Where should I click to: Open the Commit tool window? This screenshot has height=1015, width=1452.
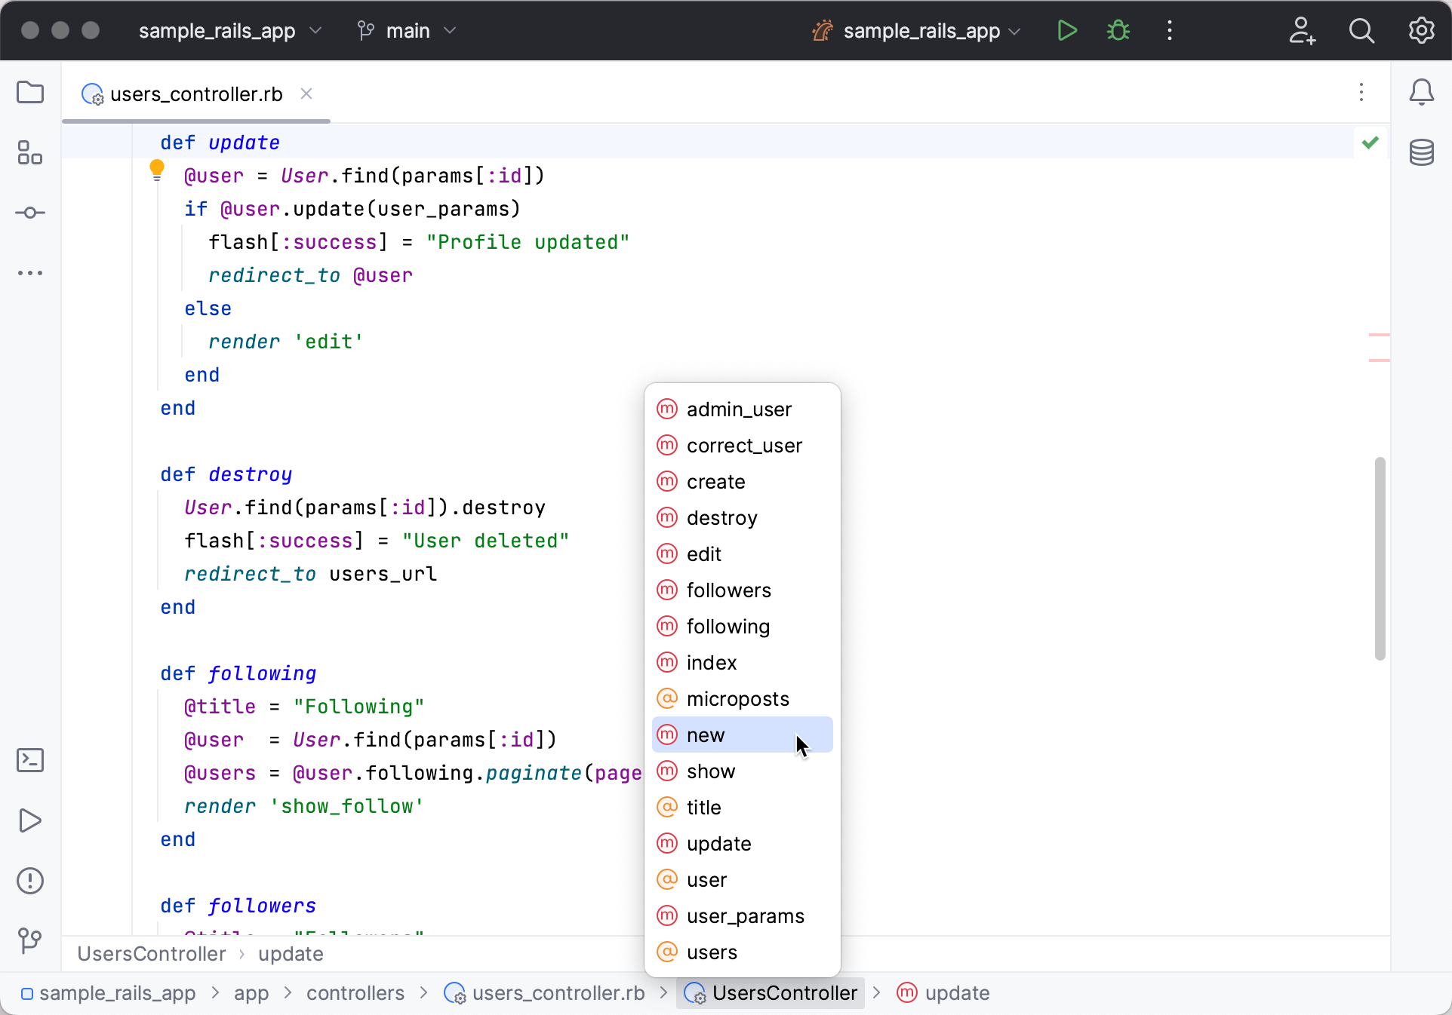coord(30,213)
